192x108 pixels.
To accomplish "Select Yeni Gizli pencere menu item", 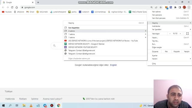I will click(170, 18).
